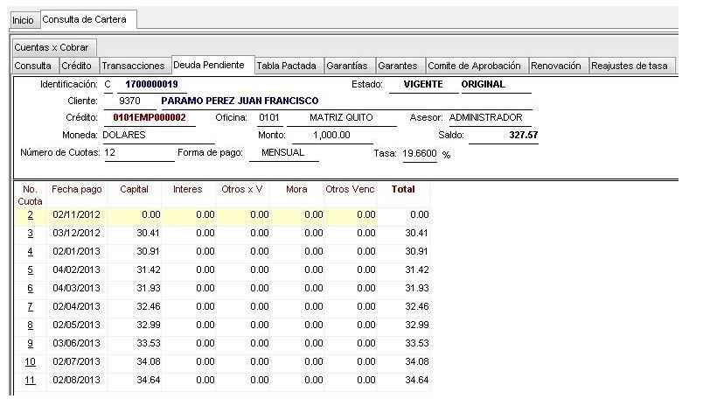Viewport: 717px width, 406px height.
Task: Open the Comite de Aprobación tab
Action: click(x=474, y=66)
